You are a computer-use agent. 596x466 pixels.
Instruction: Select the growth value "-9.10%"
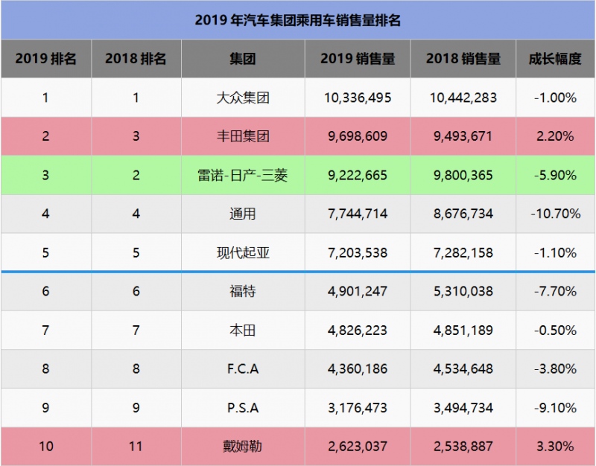(555, 408)
